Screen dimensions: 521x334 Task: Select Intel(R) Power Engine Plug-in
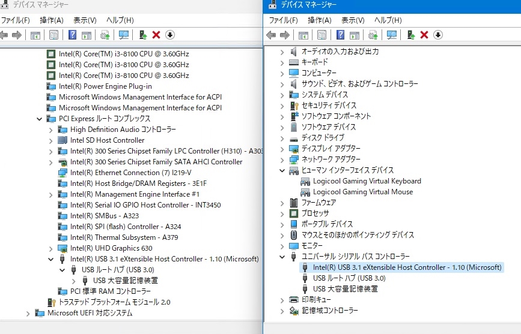point(105,86)
